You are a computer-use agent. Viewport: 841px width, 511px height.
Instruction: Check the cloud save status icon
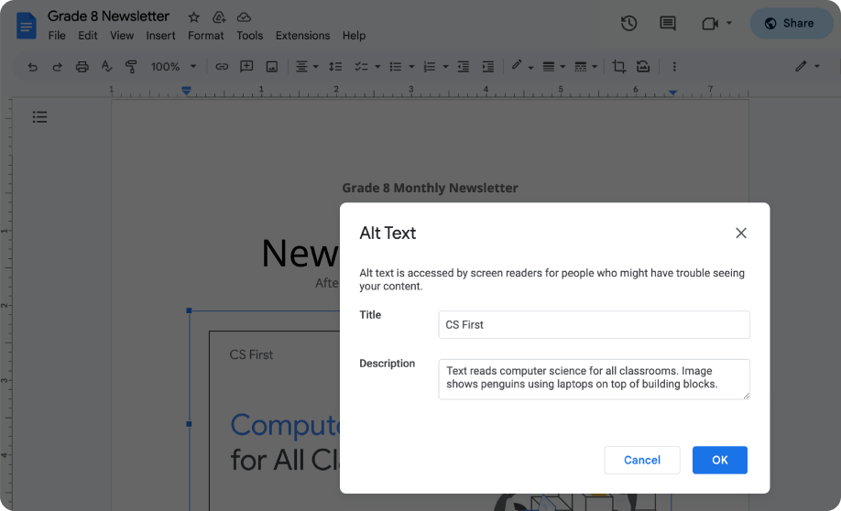[244, 17]
